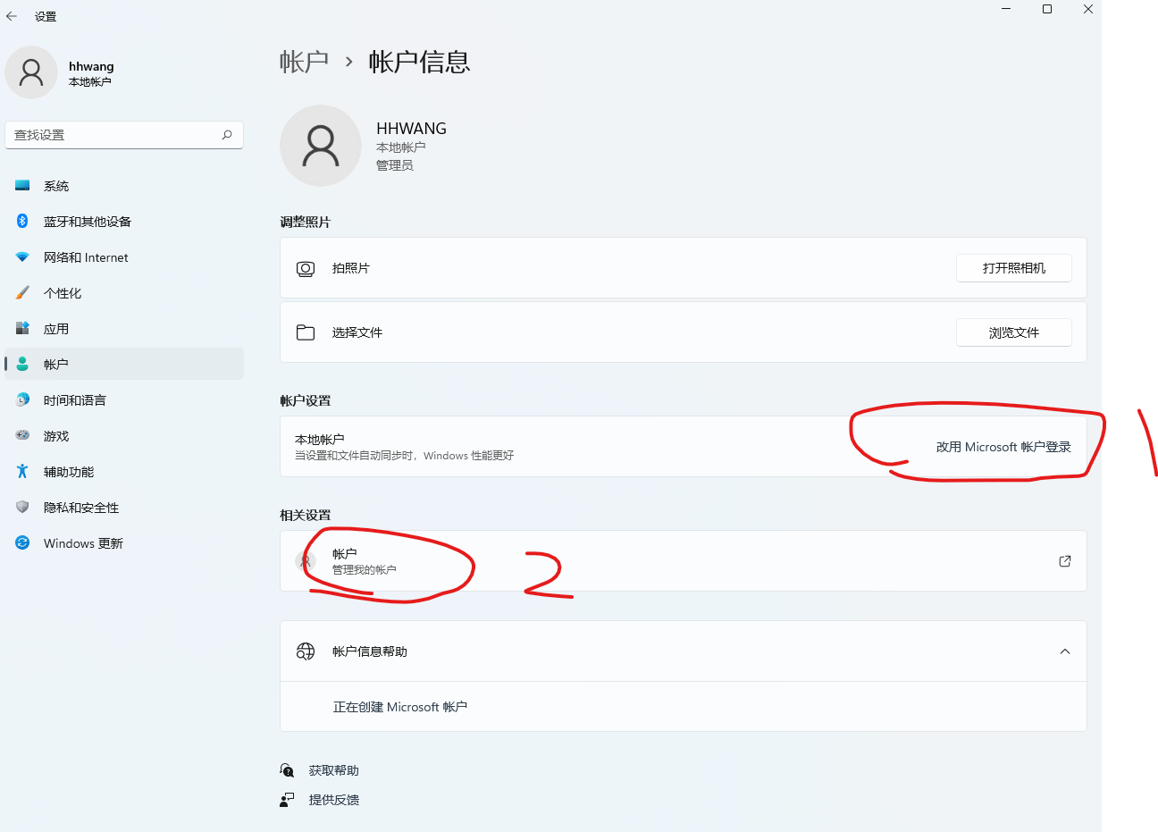Open 蓝牙和其他设备 via its Bluetooth icon
This screenshot has width=1158, height=832.
click(x=21, y=221)
